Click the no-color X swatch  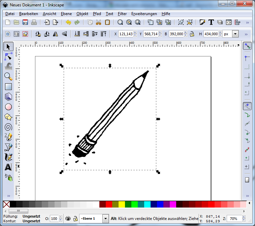click(x=6, y=204)
